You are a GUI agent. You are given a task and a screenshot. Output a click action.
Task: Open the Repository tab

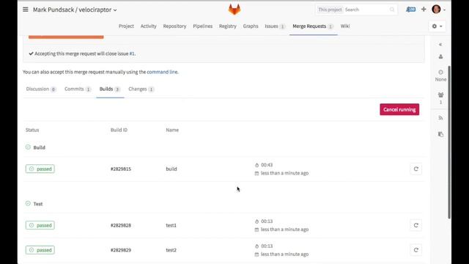point(174,26)
